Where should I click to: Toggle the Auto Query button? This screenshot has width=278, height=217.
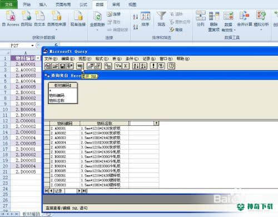pos(161,66)
